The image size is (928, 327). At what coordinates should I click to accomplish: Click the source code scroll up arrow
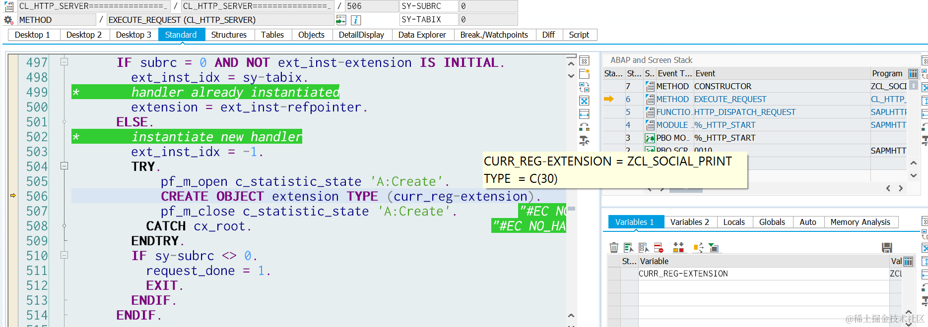(571, 63)
